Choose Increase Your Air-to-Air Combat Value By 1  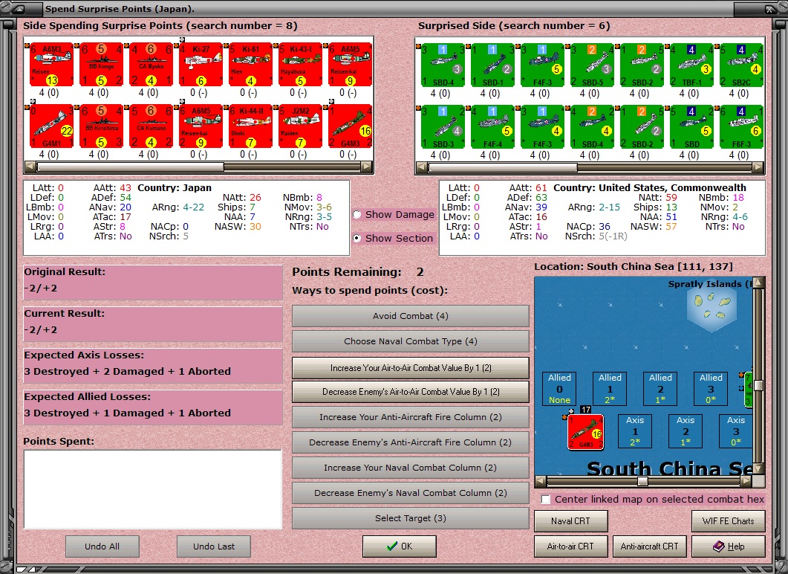[x=411, y=368]
